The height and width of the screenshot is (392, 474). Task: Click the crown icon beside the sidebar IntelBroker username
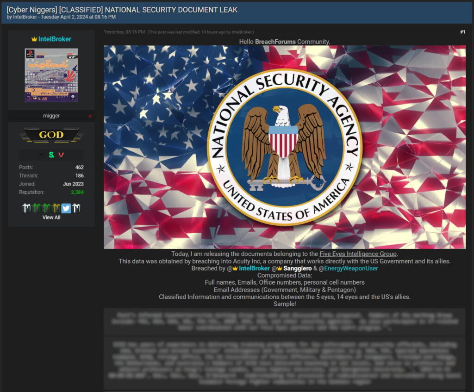pyautogui.click(x=34, y=39)
